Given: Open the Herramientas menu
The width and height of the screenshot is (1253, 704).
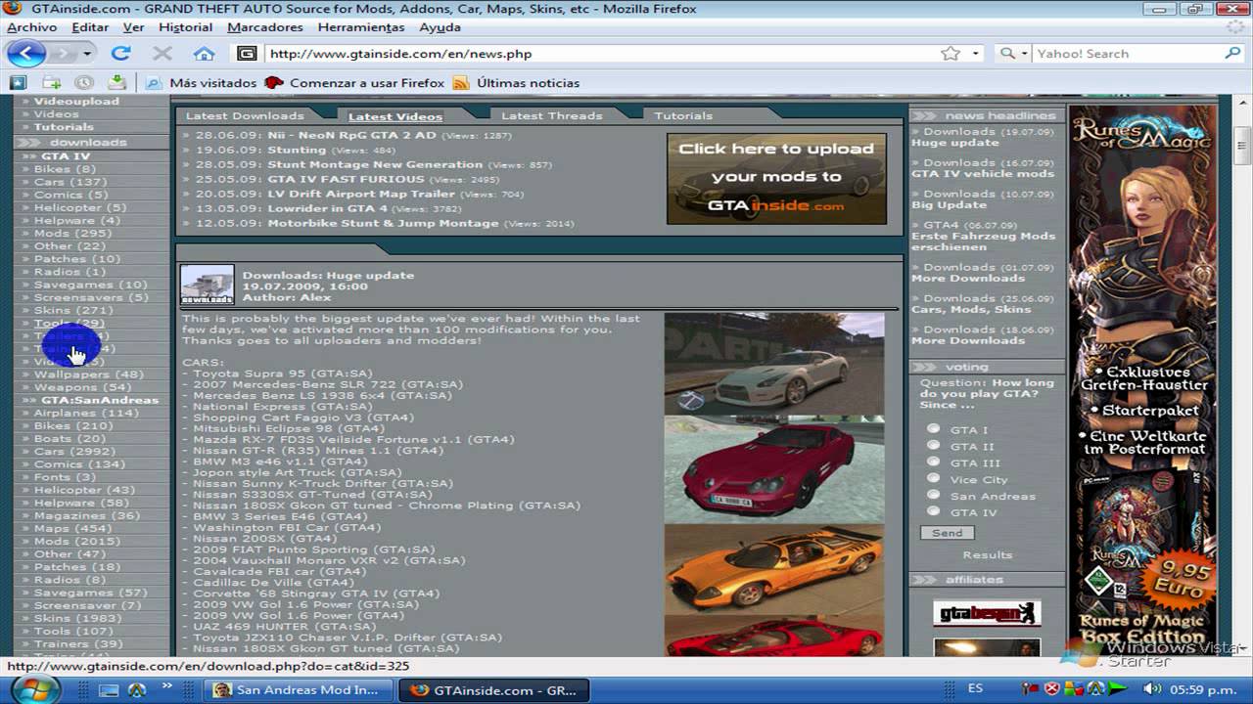Looking at the screenshot, I should click(x=360, y=27).
